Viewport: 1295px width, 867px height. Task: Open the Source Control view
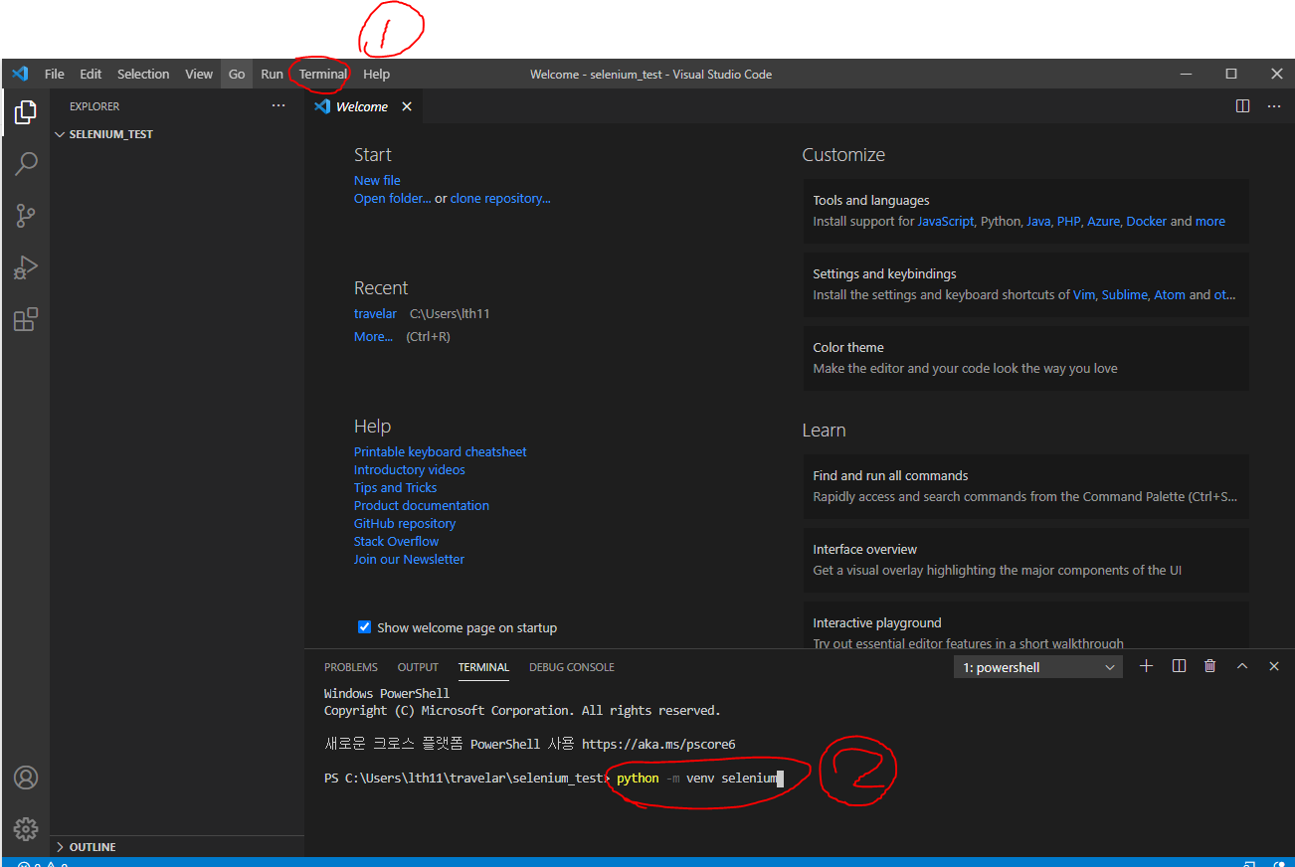(x=26, y=215)
